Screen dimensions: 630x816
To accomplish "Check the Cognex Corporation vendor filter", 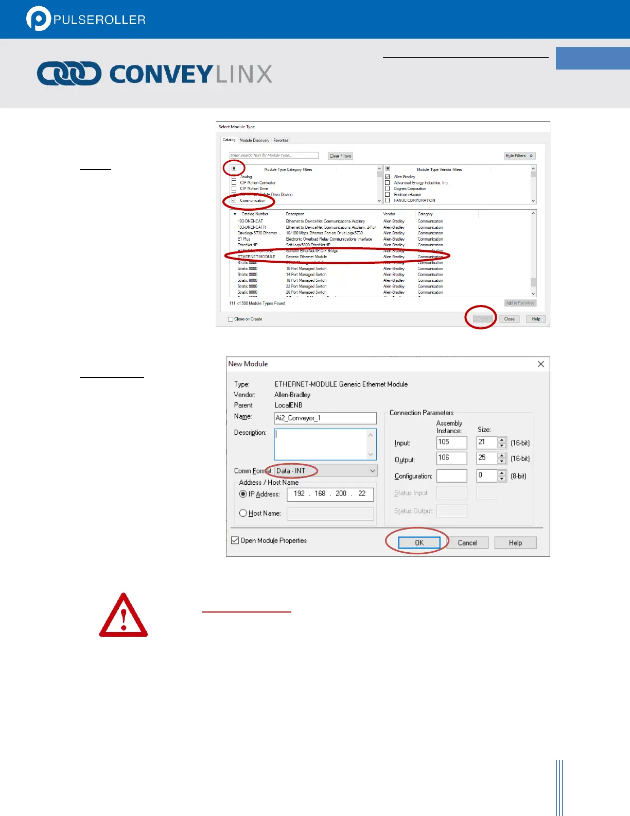I will click(388, 189).
